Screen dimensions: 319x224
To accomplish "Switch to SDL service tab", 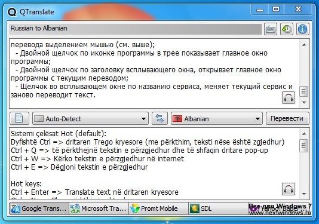I will click(x=218, y=208).
